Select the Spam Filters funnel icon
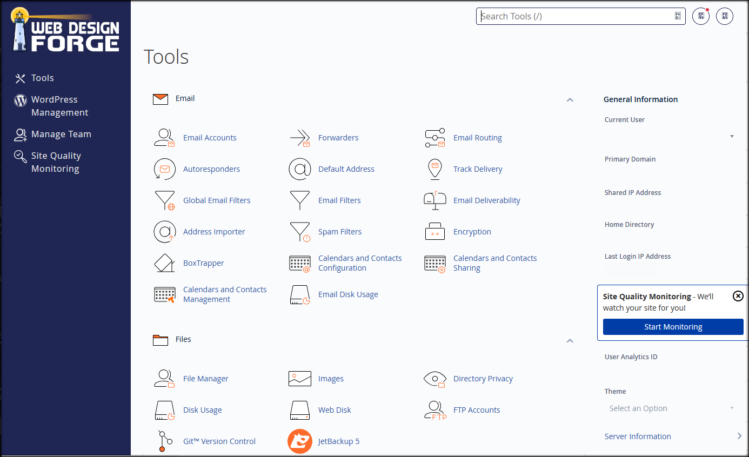Image resolution: width=749 pixels, height=457 pixels. (299, 232)
